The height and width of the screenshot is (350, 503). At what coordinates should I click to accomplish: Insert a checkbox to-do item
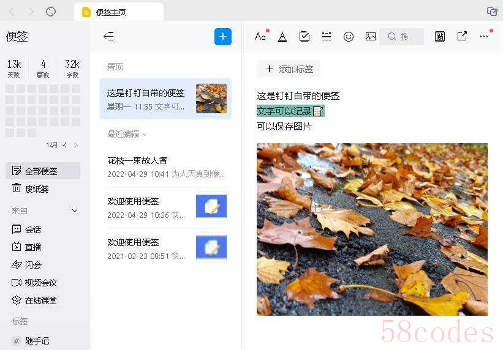coord(304,37)
